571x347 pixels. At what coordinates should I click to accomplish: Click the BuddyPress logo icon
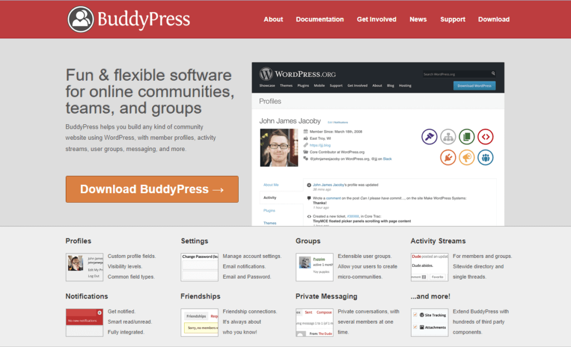80,19
